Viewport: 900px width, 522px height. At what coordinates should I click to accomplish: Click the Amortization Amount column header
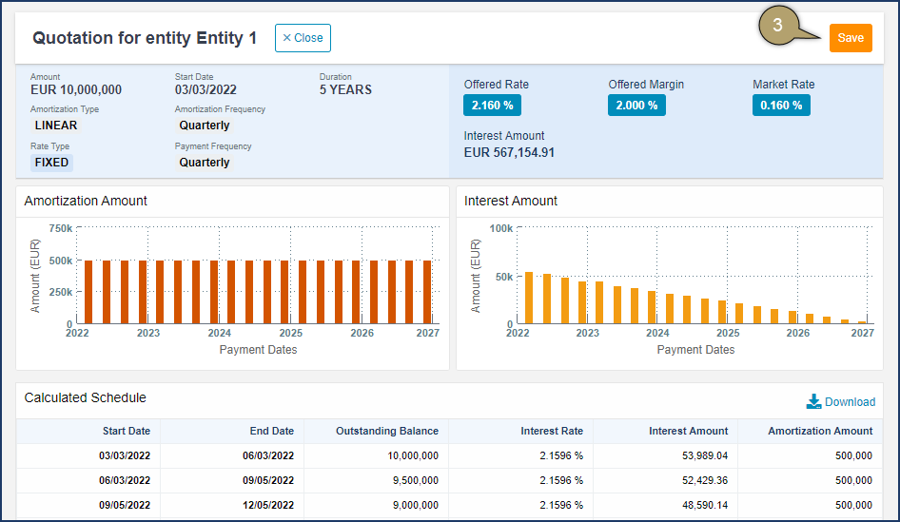coord(819,431)
